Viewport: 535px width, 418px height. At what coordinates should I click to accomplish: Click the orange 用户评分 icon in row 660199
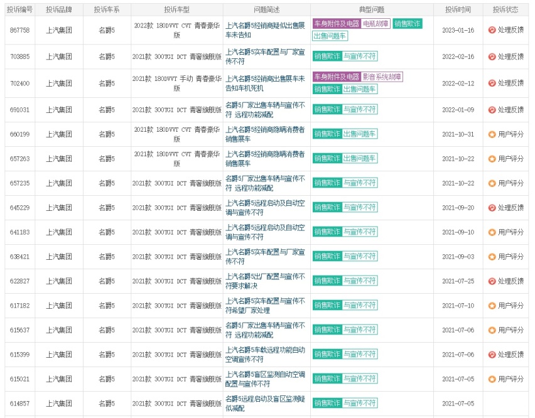coord(492,134)
